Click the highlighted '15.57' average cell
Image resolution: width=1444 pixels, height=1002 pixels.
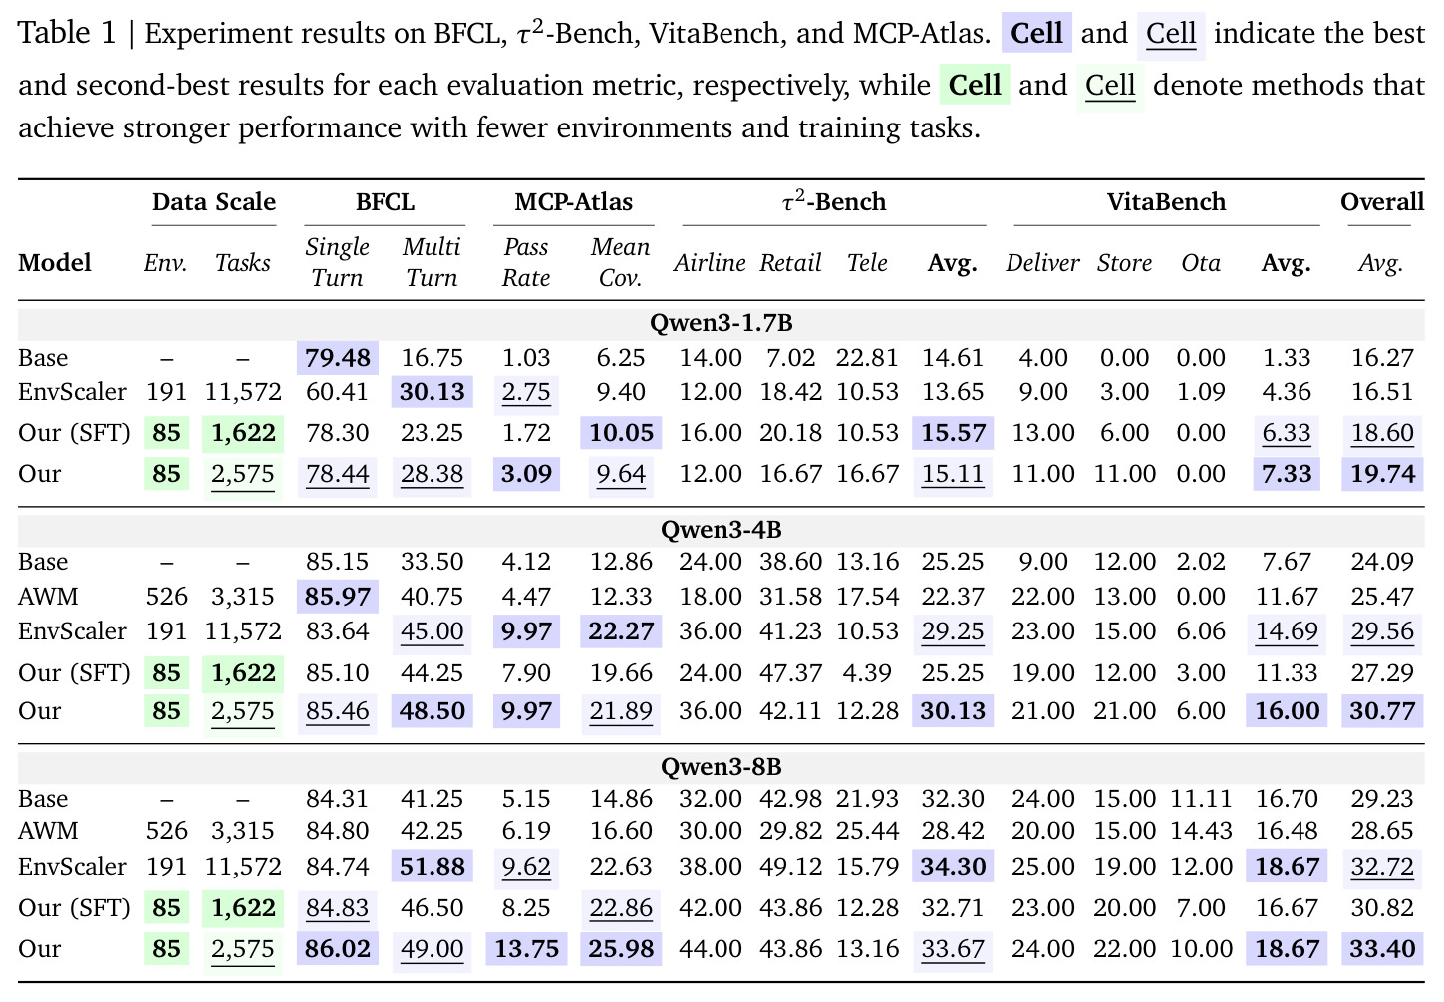(953, 433)
